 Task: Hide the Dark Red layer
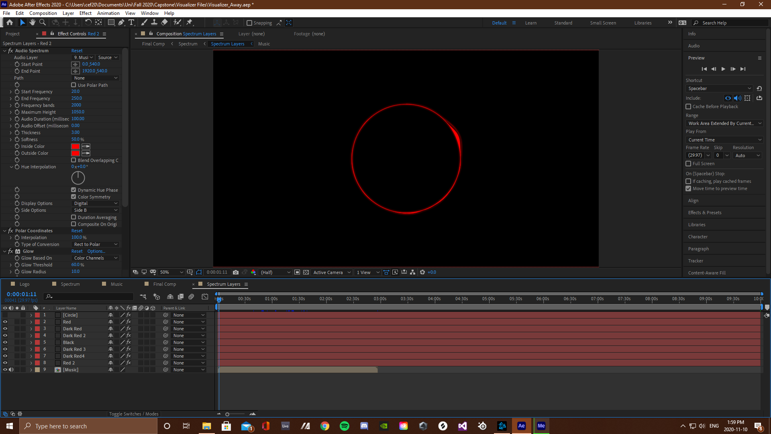[5, 329]
